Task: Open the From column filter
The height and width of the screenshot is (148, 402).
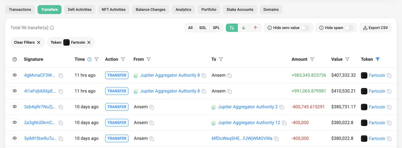Action: point(149,59)
